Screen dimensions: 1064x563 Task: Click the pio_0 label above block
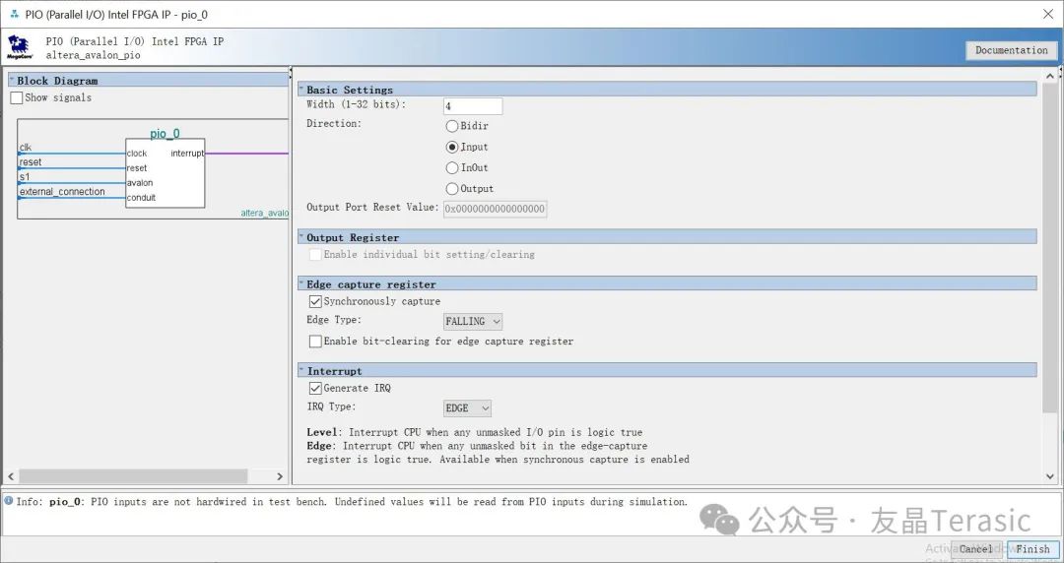pyautogui.click(x=165, y=133)
